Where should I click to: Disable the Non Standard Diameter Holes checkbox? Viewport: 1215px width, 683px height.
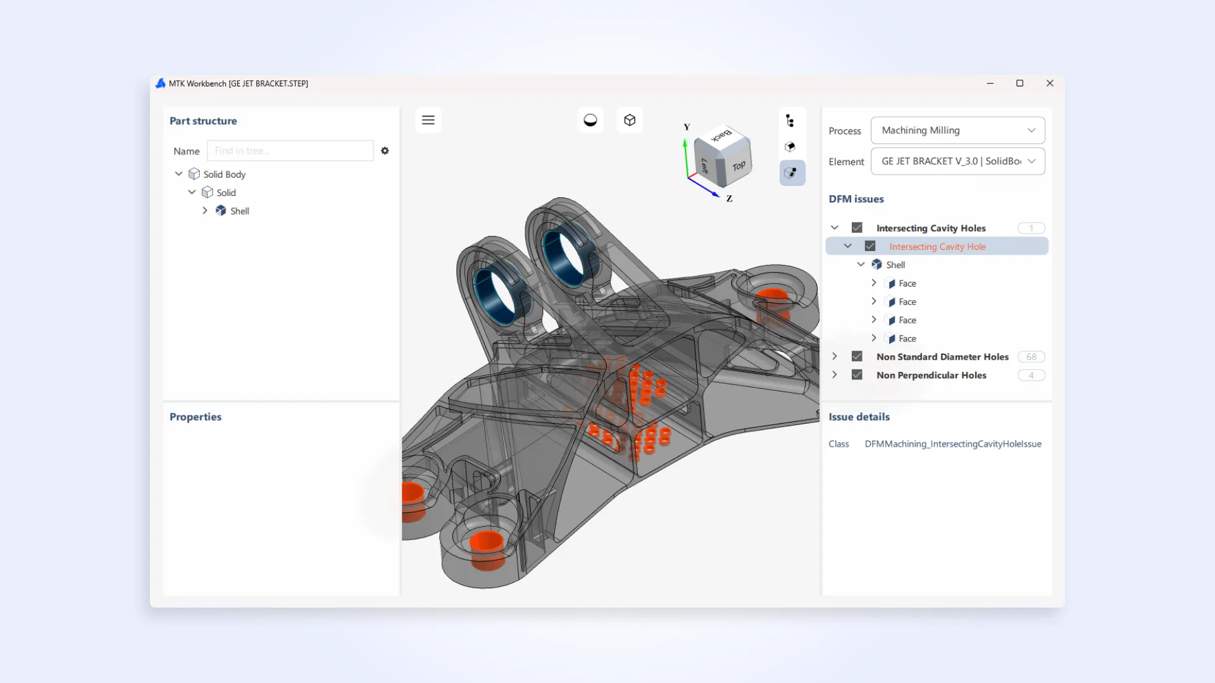click(857, 356)
